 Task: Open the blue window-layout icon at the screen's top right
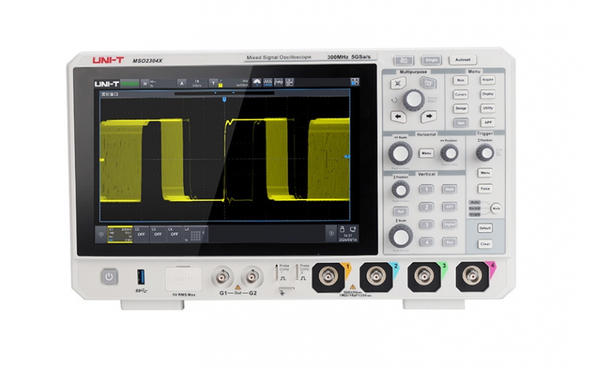355,82
